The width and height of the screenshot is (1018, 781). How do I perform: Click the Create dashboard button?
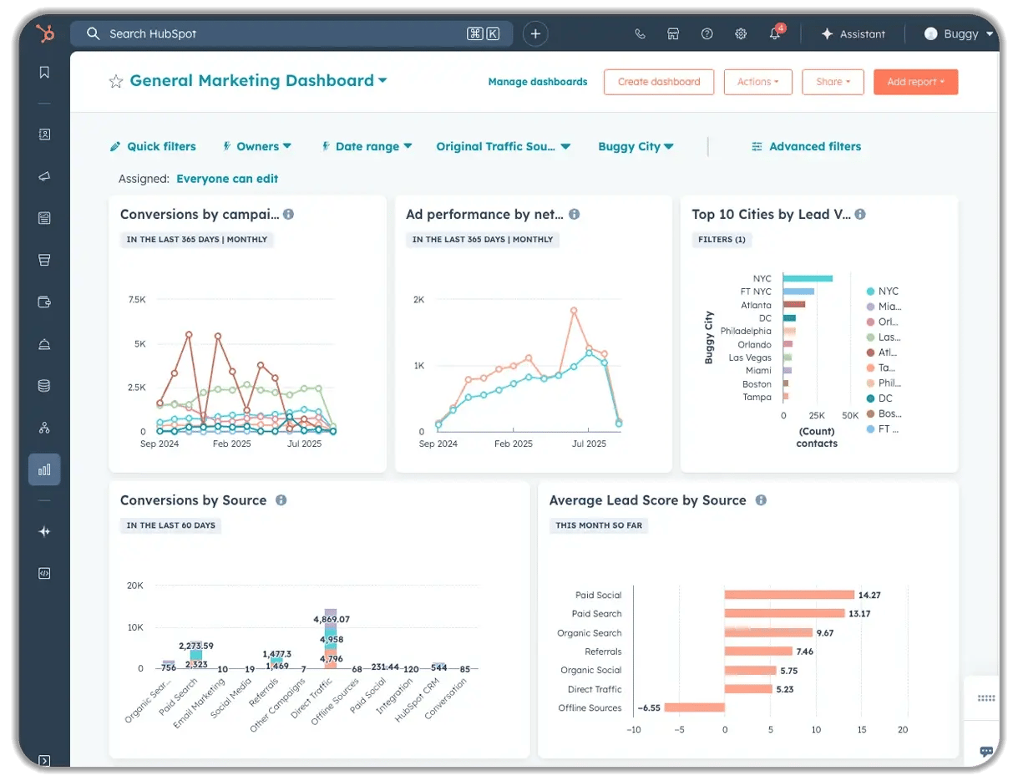pos(658,81)
